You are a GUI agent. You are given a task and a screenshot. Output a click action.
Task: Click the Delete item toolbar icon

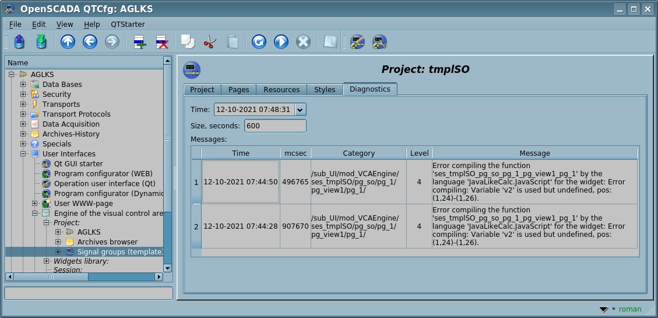[163, 42]
